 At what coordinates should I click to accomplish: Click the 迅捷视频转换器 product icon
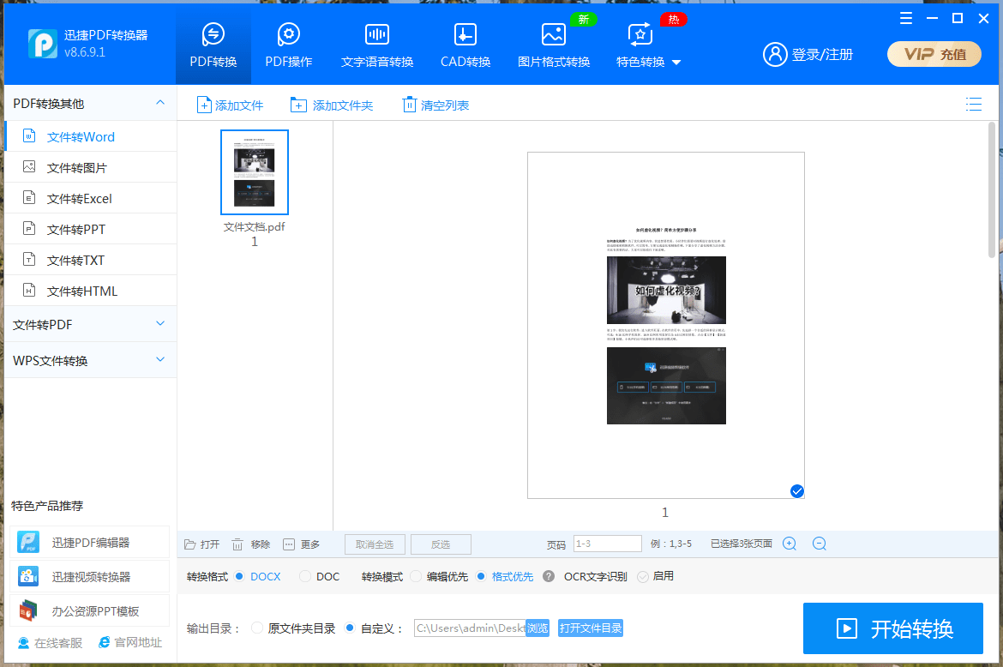click(27, 575)
